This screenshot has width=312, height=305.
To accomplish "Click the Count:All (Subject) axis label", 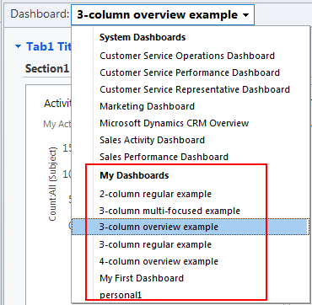I will pos(52,184).
